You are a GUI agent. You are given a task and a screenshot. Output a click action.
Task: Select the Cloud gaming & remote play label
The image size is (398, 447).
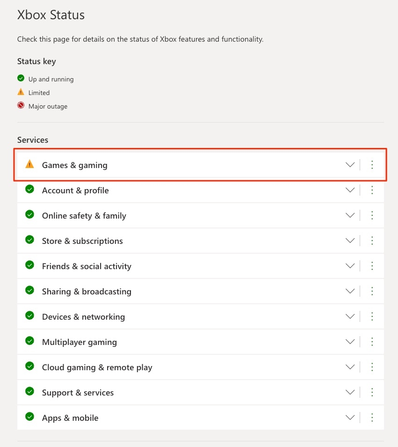pos(97,367)
